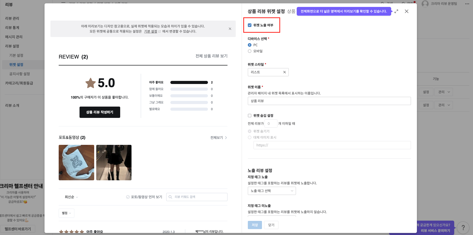Dismiss the preview notice with its X icon
Screen dimensions: 473x235
[230, 29]
